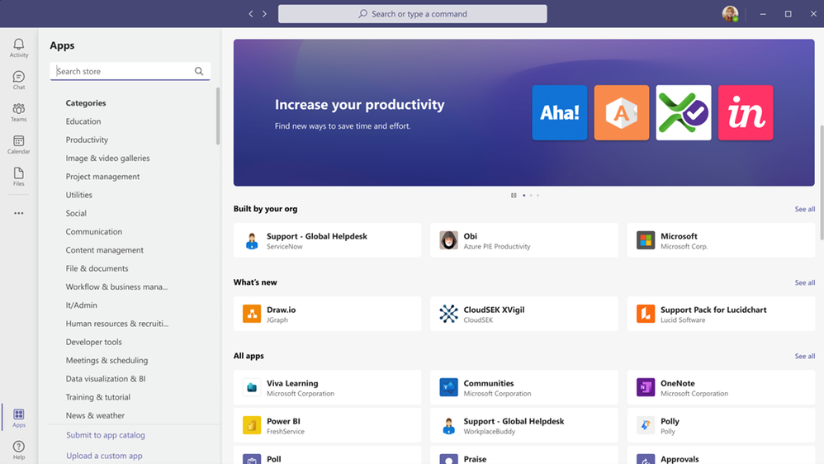Select the Utilities category
This screenshot has height=464, width=824.
(78, 195)
